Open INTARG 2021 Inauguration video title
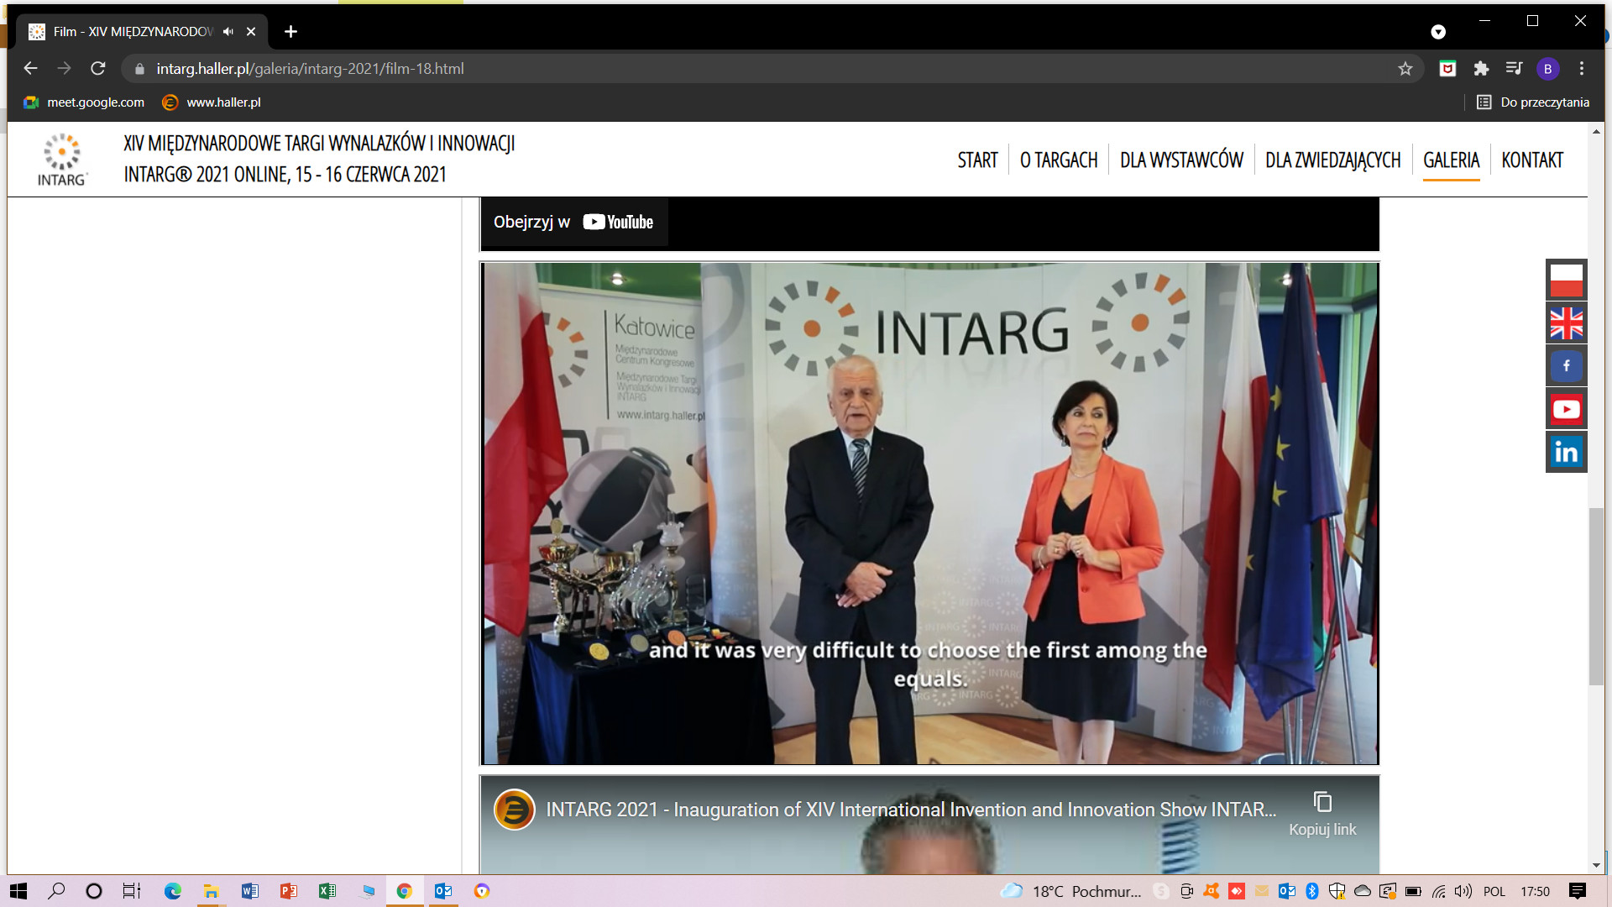Screen dimensions: 1612x907 911,810
